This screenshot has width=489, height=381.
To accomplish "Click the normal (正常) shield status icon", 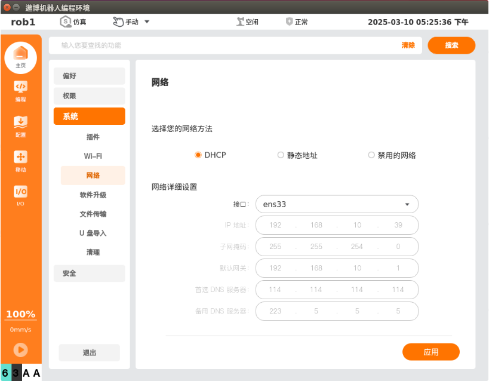I will [x=290, y=22].
